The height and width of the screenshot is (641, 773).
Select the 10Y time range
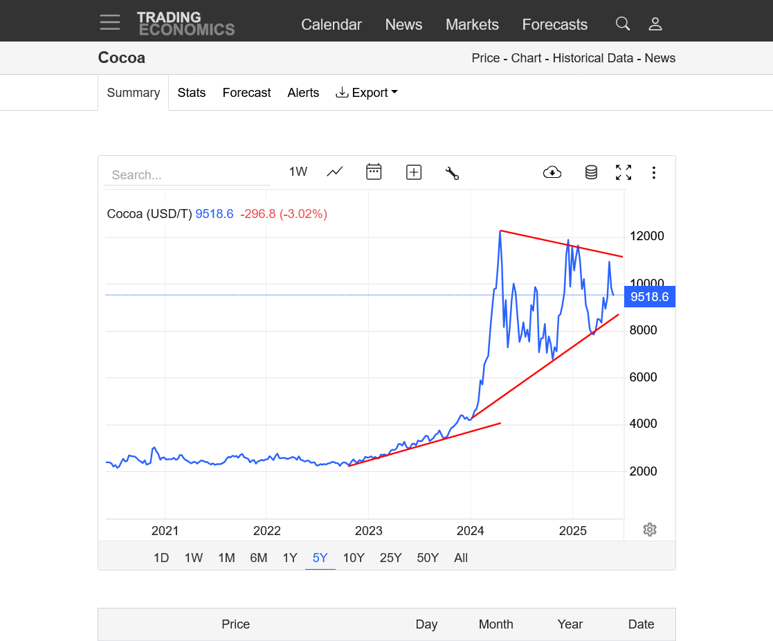coord(354,558)
